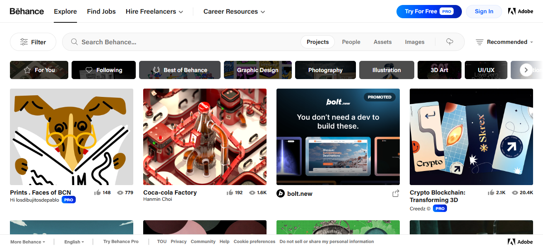The height and width of the screenshot is (248, 543).
Task: Switch to the People search tab
Action: click(351, 42)
